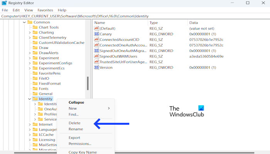The image size is (270, 154).
Task: Choose Collapse in the context menu
Action: tap(76, 102)
